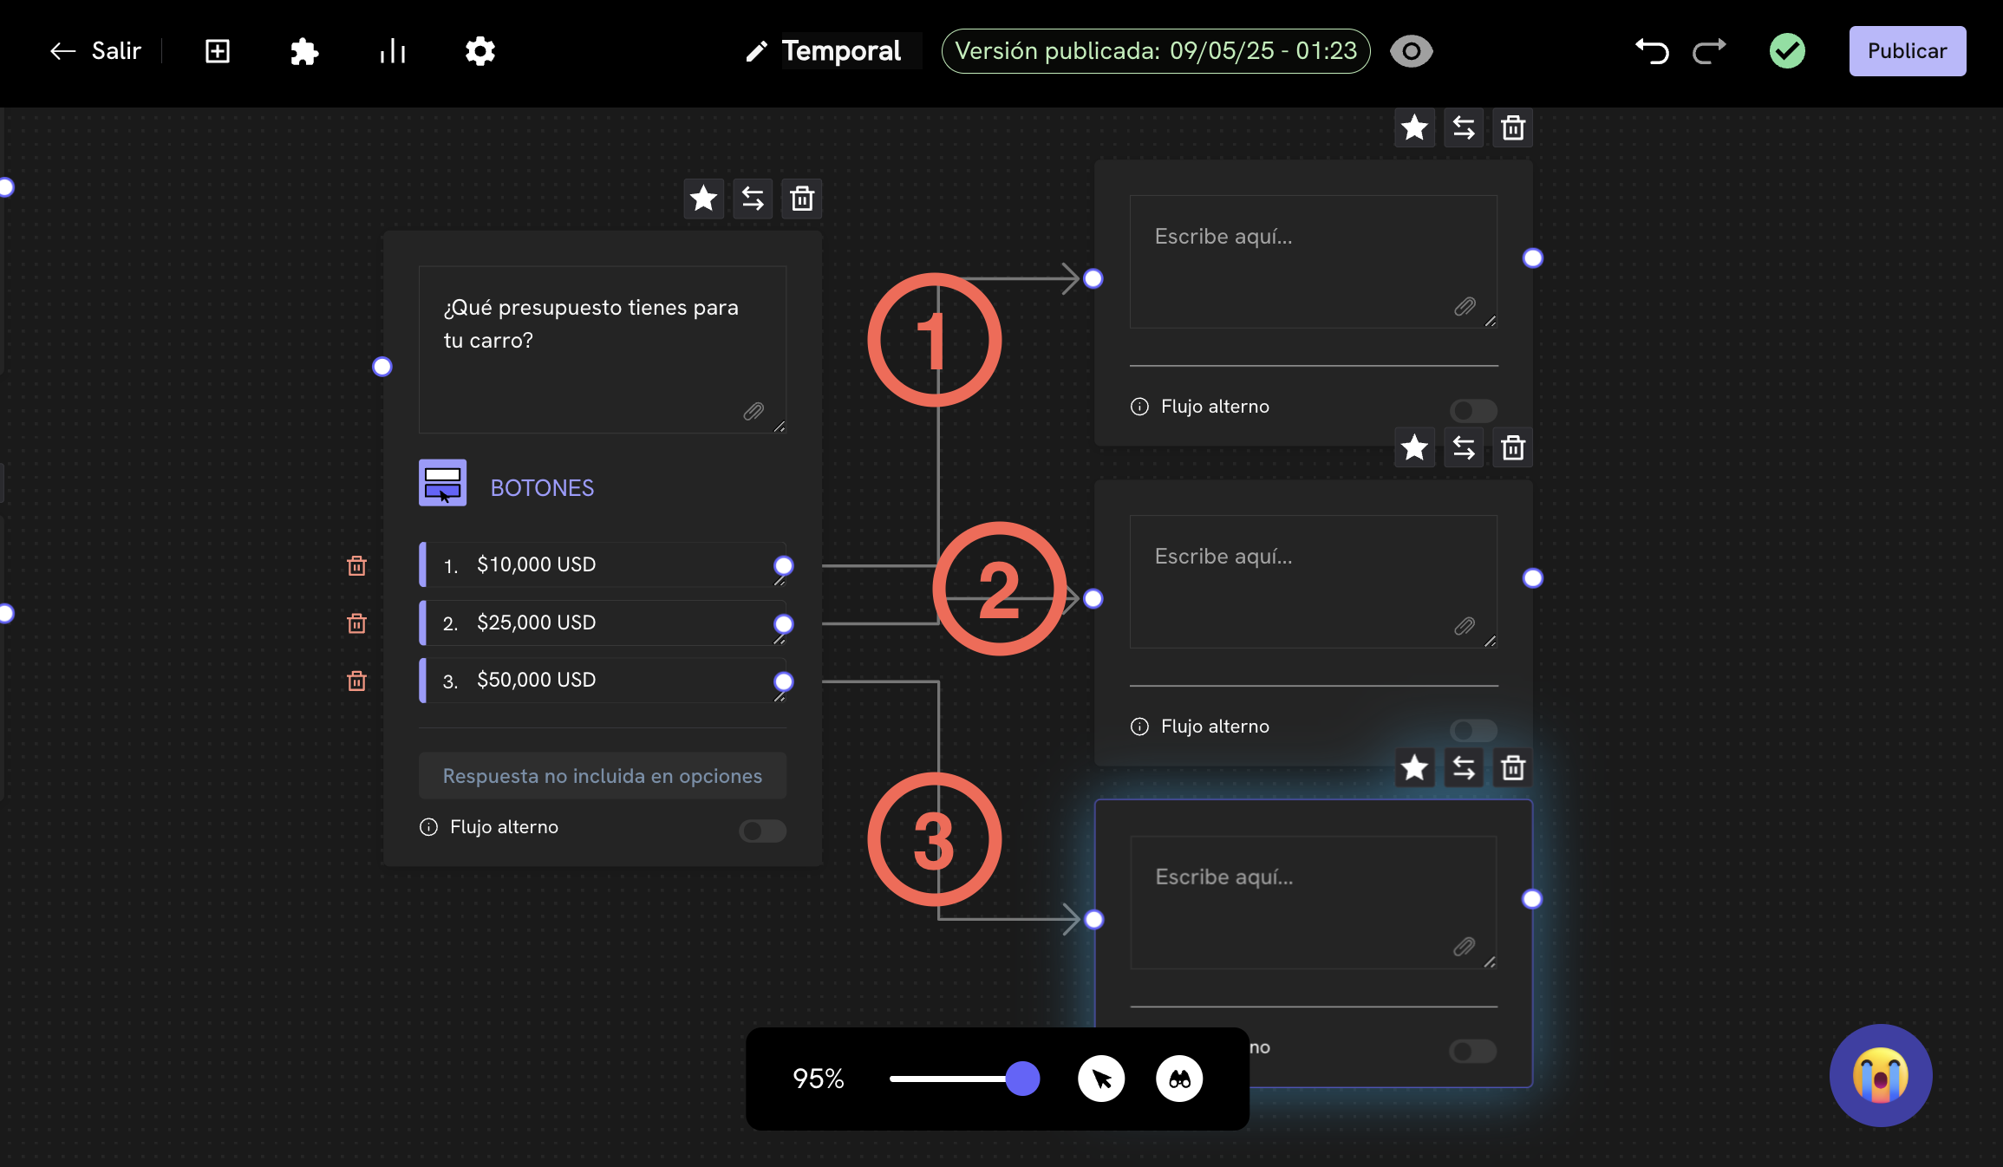Click the Publicar button
2003x1167 pixels.
coord(1907,52)
